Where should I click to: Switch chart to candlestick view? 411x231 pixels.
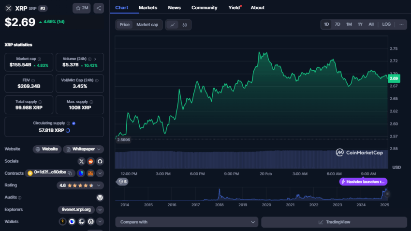pyautogui.click(x=184, y=25)
